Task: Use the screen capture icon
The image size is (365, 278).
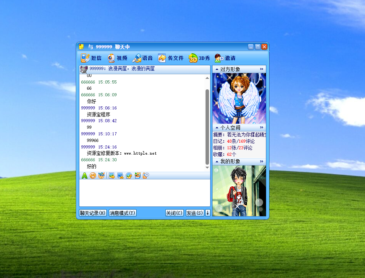Action: [120, 175]
